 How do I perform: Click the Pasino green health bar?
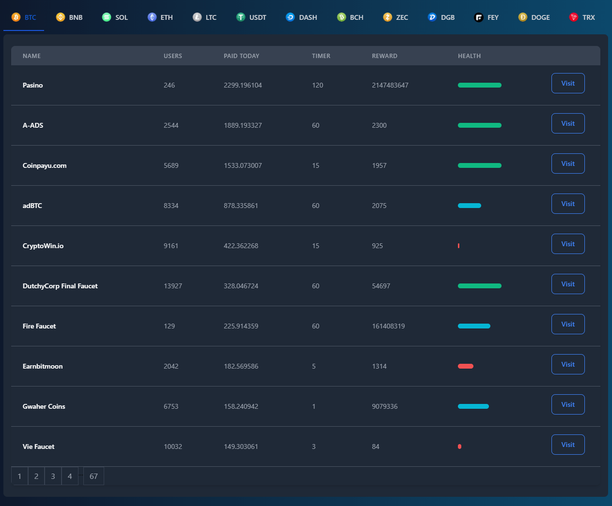coord(480,85)
